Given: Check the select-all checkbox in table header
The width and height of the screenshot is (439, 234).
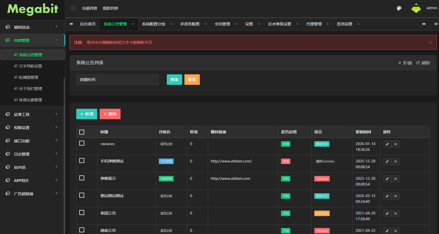Looking at the screenshot, I should [82, 132].
